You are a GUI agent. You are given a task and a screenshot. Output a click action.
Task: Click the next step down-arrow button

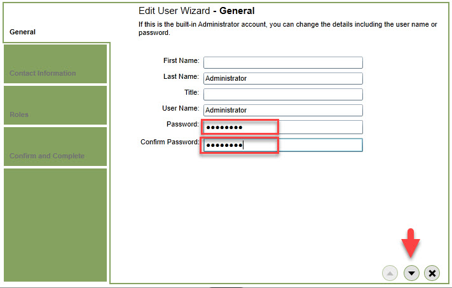[411, 273]
